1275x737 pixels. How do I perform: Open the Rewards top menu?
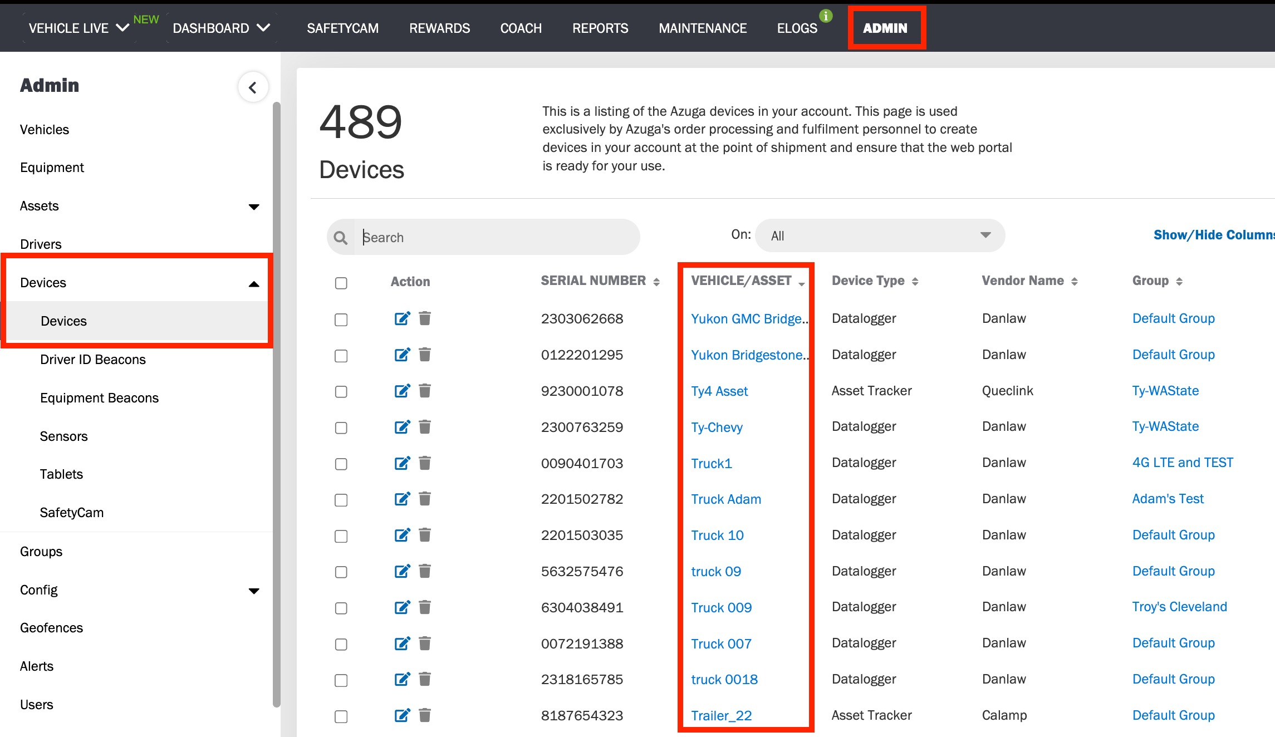[439, 28]
